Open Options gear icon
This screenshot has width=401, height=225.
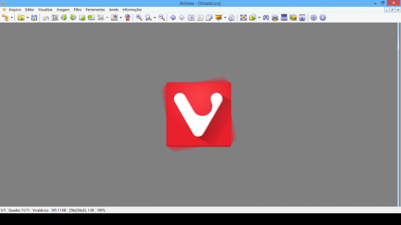click(x=313, y=17)
